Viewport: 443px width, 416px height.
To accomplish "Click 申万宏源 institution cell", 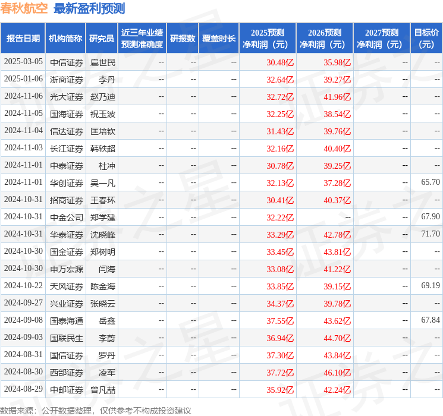I will 67,269.
